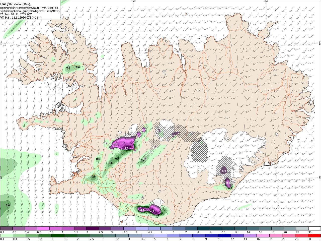
Task: Click the 'UWC/IG' title text
Action: pyautogui.click(x=6, y=4)
